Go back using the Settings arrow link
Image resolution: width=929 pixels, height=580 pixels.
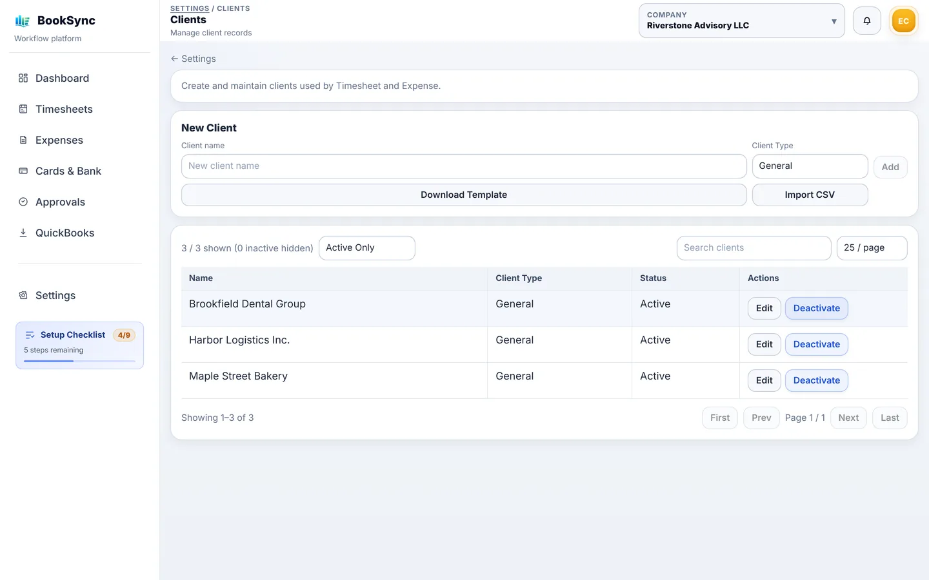193,59
